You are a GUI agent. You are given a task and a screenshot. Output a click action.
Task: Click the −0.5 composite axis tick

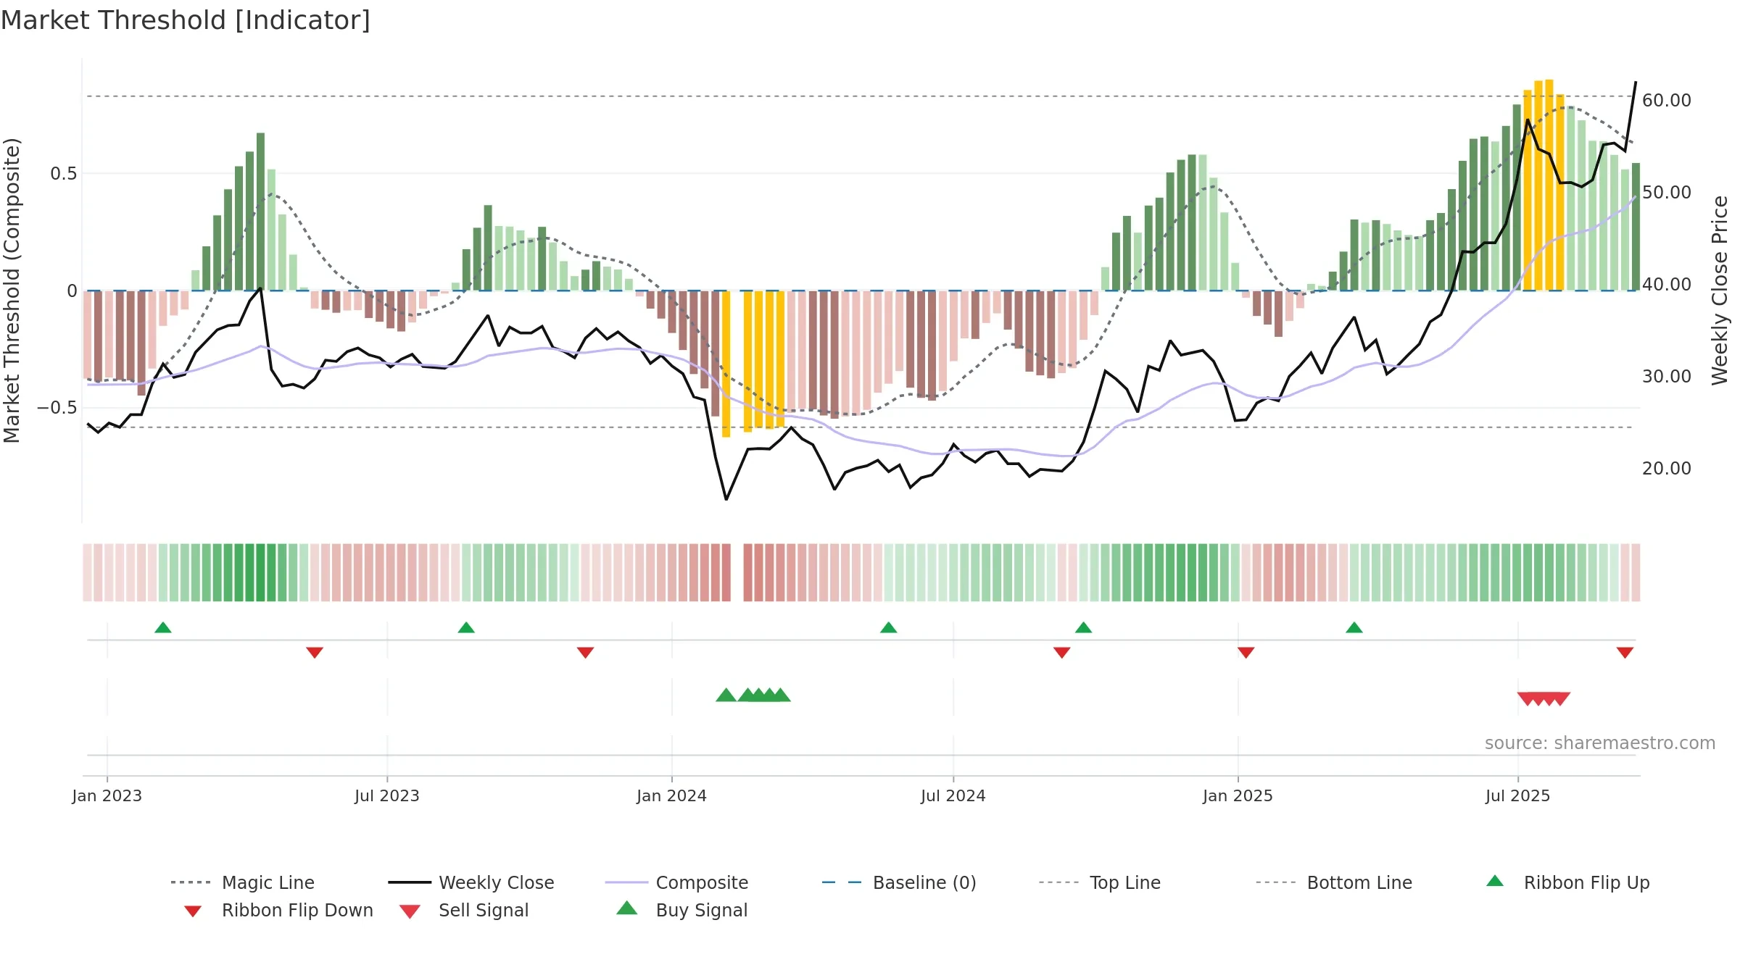click(x=57, y=408)
